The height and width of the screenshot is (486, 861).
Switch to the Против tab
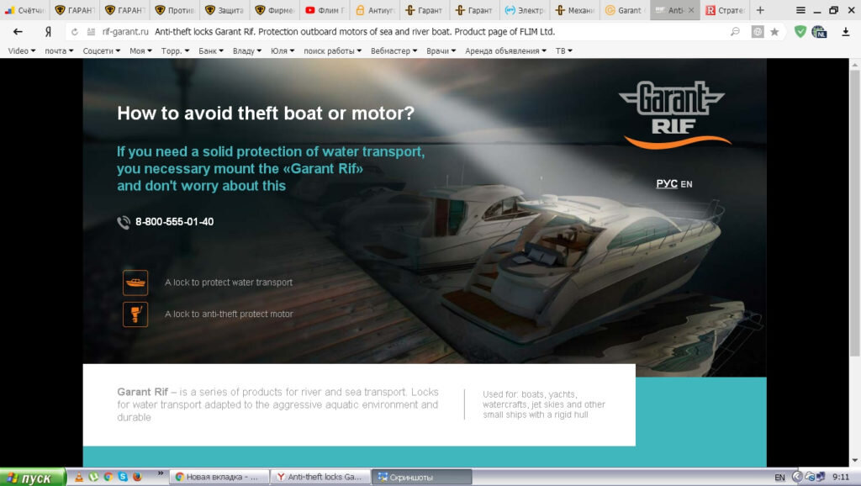point(175,10)
